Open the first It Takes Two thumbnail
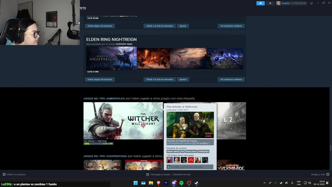The width and height of the screenshot is (332, 187). point(103,165)
